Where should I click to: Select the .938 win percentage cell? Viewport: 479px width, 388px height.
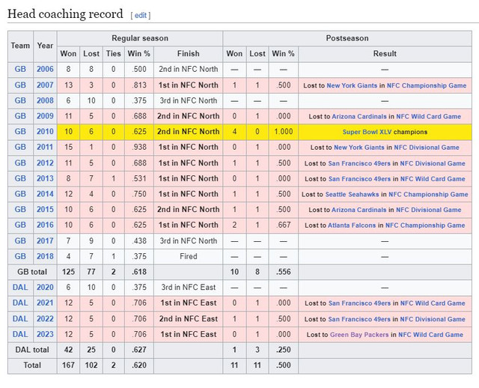click(139, 148)
